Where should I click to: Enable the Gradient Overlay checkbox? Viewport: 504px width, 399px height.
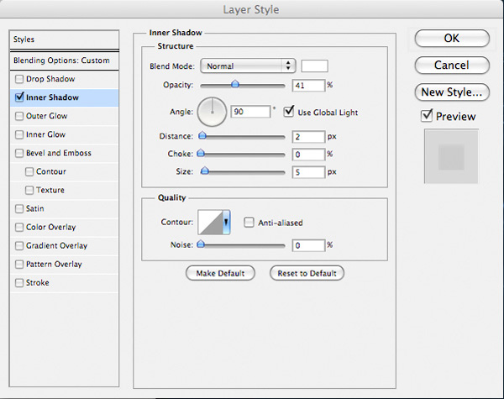click(19, 246)
